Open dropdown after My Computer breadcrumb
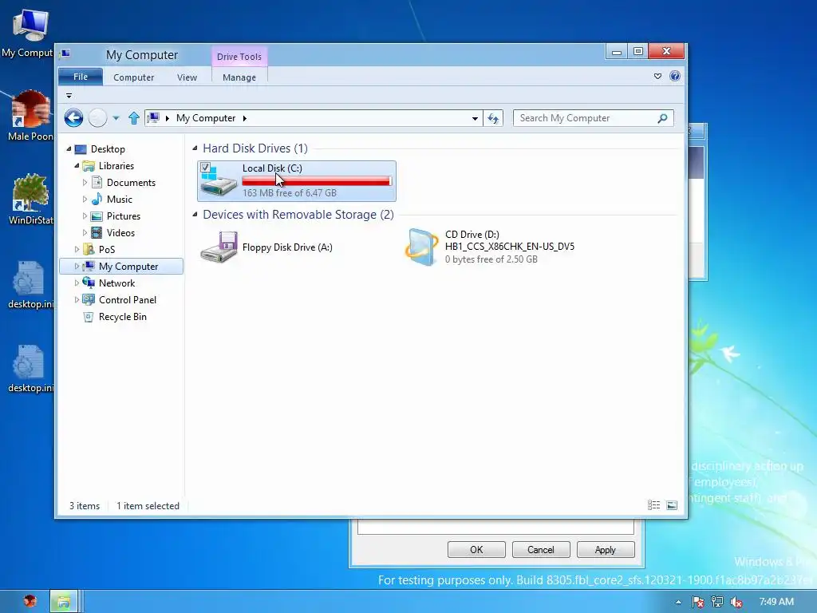This screenshot has width=817, height=613. click(x=244, y=118)
